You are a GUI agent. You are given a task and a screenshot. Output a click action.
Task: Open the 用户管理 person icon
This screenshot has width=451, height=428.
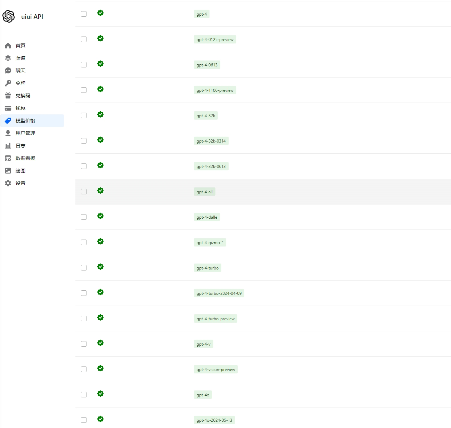(8, 133)
